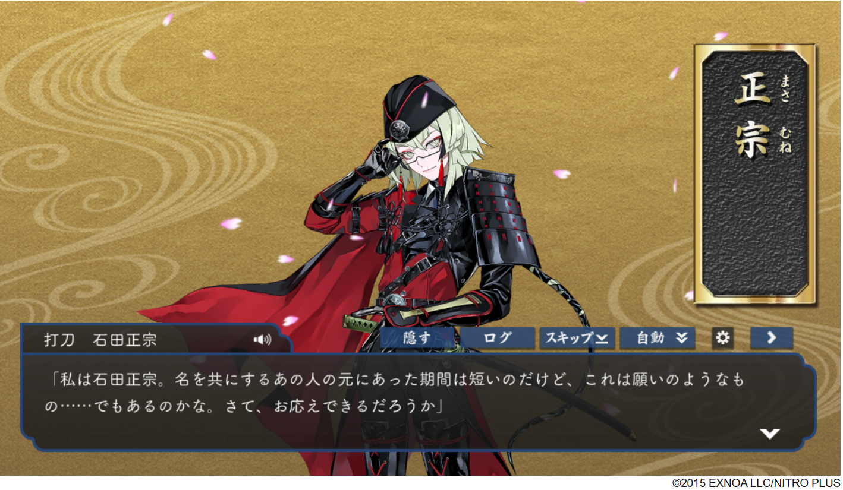Click the dialogue text beginning 私は石田正宗
This screenshot has width=843, height=490.
pyautogui.click(x=397, y=393)
